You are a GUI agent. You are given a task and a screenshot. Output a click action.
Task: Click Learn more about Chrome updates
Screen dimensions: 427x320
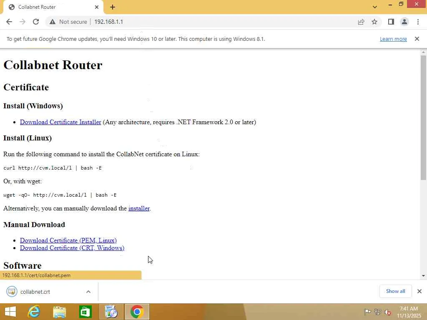tap(393, 39)
